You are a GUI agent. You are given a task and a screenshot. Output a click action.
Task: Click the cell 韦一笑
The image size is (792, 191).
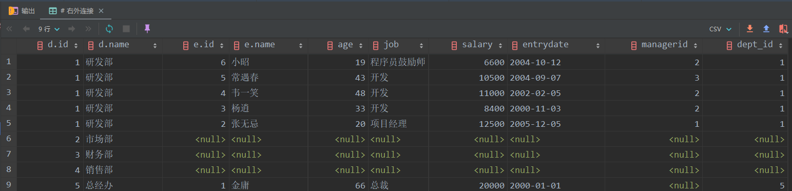(x=268, y=93)
